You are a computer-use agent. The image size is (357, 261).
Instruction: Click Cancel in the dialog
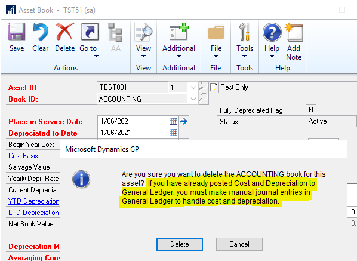[x=239, y=244]
